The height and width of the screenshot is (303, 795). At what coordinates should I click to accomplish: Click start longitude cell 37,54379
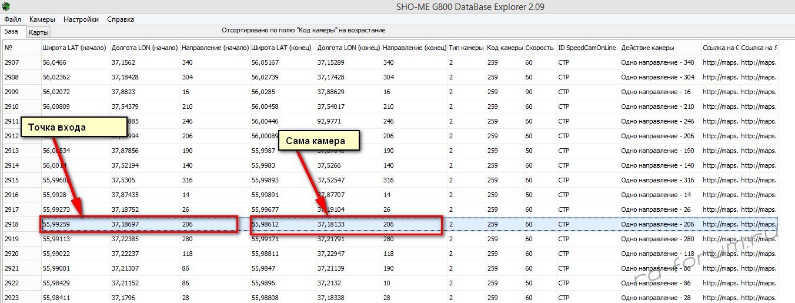[x=145, y=106]
